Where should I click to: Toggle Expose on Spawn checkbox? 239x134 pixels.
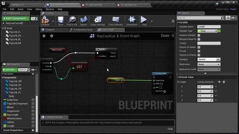tap(199, 47)
